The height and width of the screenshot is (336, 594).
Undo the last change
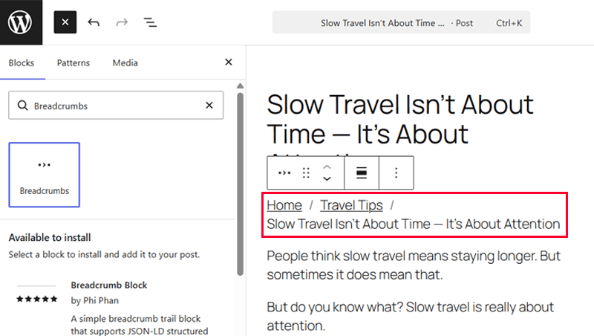pyautogui.click(x=94, y=22)
